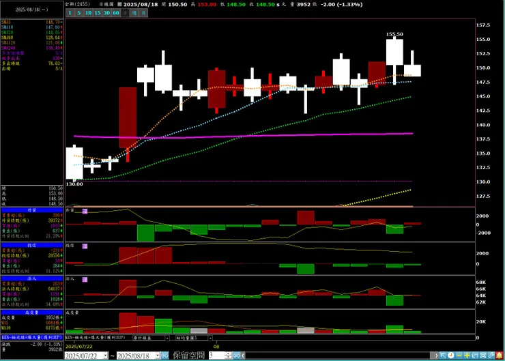The width and height of the screenshot is (505, 361).
Task: Click the date header 2025/08/18 top-left
Action: [x=32, y=10]
